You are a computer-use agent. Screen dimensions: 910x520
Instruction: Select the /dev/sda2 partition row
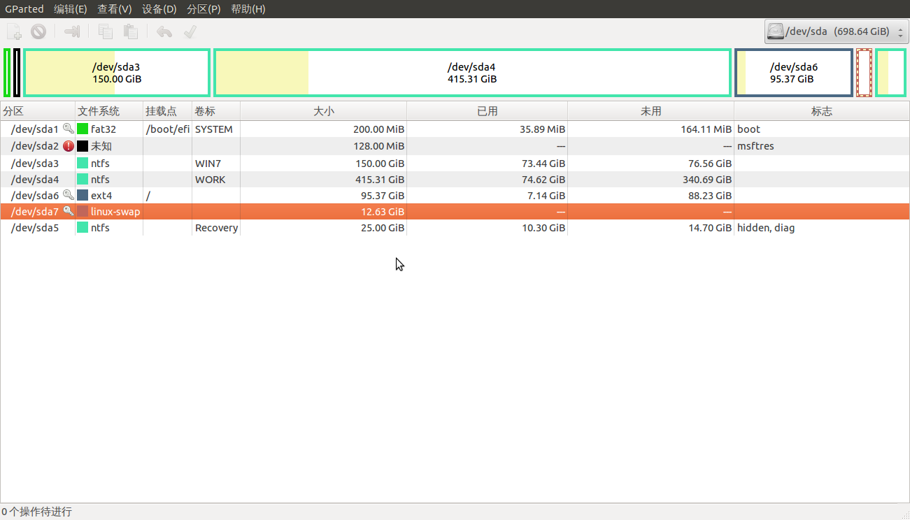455,146
